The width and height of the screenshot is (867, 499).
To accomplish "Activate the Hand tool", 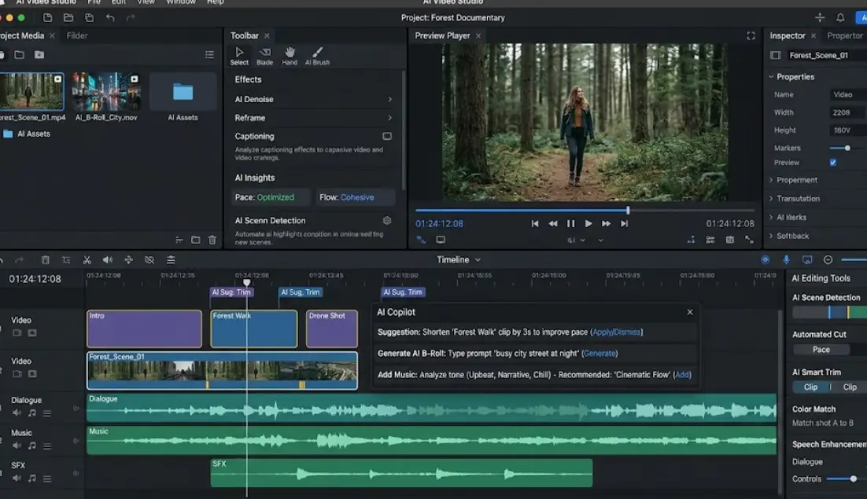I will coord(290,53).
